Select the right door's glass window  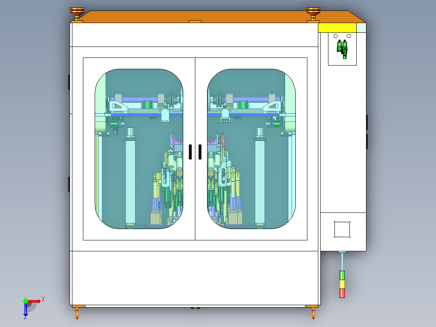252,149
